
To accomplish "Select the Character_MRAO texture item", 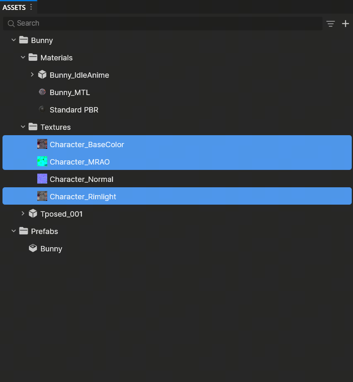I will click(x=80, y=162).
